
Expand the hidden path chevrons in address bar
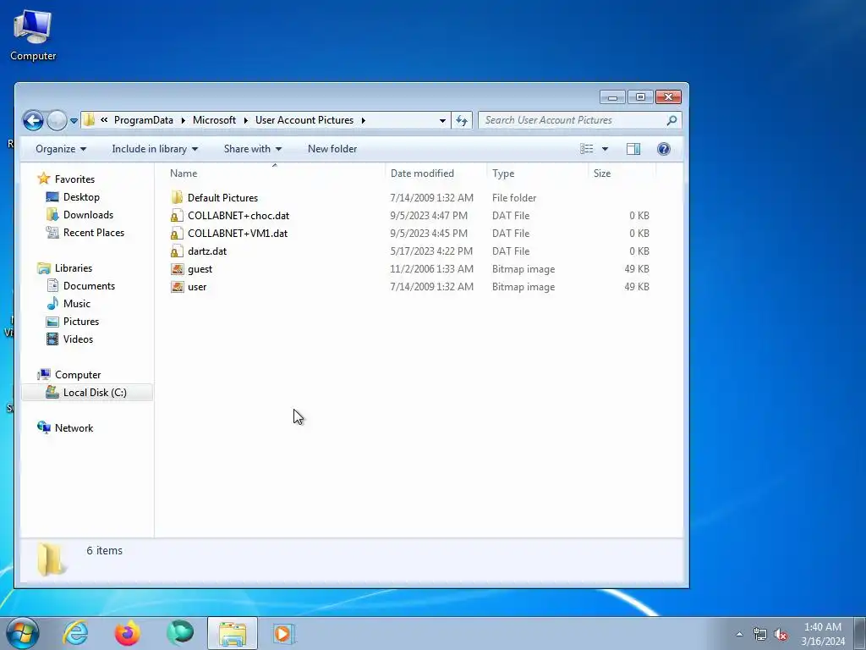[x=104, y=120]
